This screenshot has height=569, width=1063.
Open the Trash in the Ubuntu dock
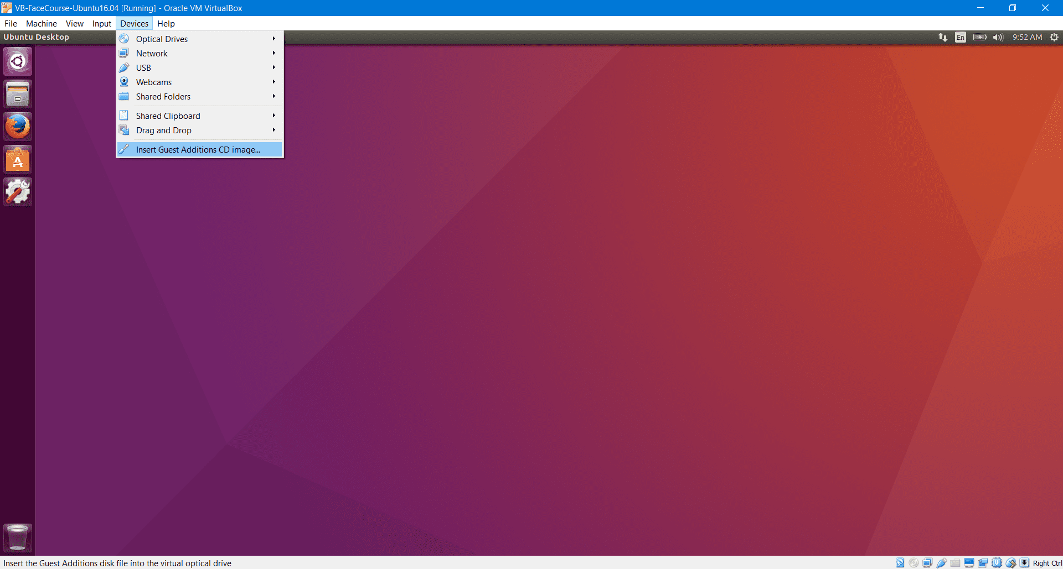(x=18, y=537)
